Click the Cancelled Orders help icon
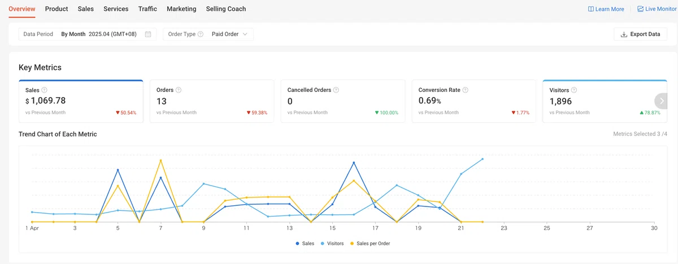 pyautogui.click(x=336, y=90)
